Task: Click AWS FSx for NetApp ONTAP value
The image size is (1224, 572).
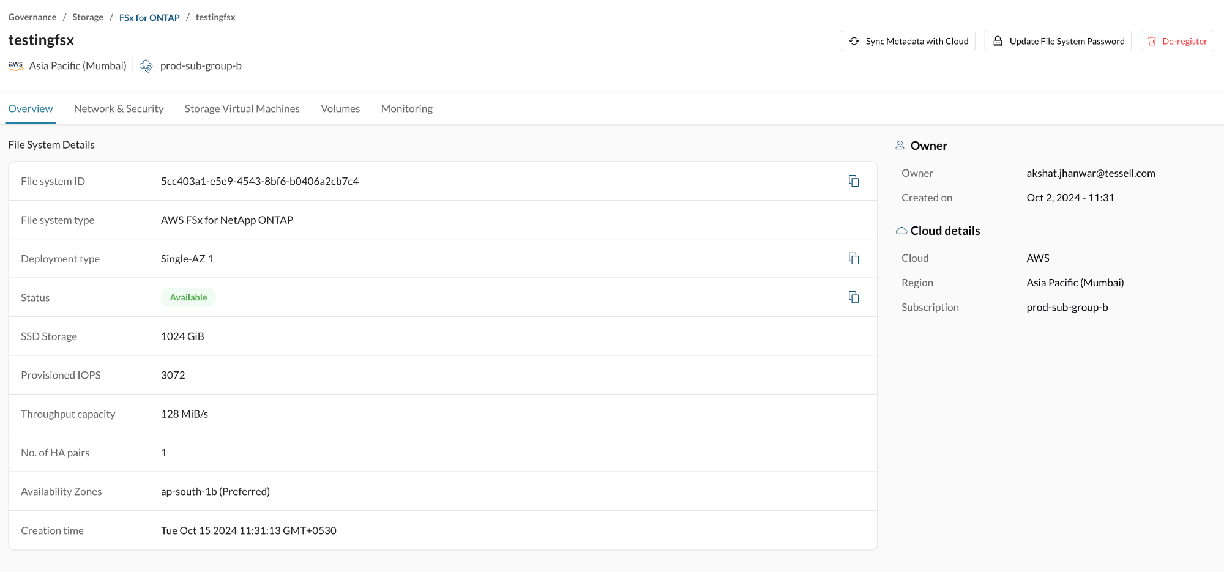Action: [x=227, y=220]
